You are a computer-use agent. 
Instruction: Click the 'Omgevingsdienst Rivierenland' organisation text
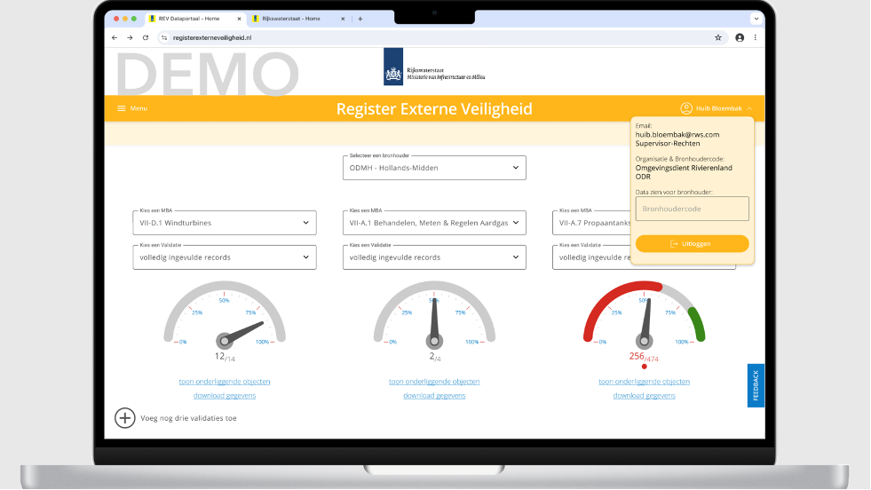[x=684, y=168]
